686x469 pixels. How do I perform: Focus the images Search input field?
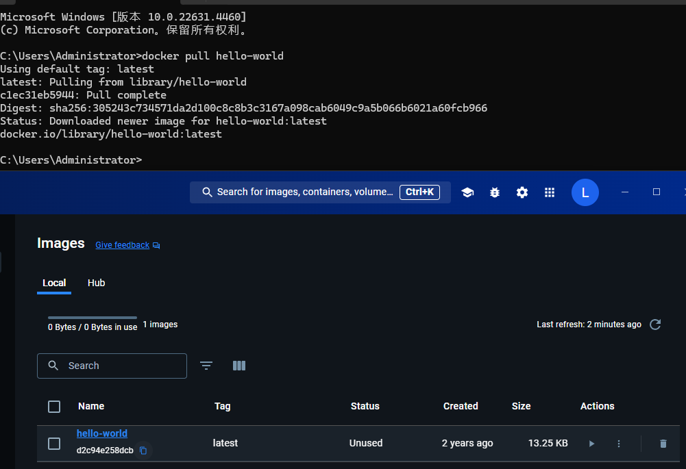pos(112,366)
